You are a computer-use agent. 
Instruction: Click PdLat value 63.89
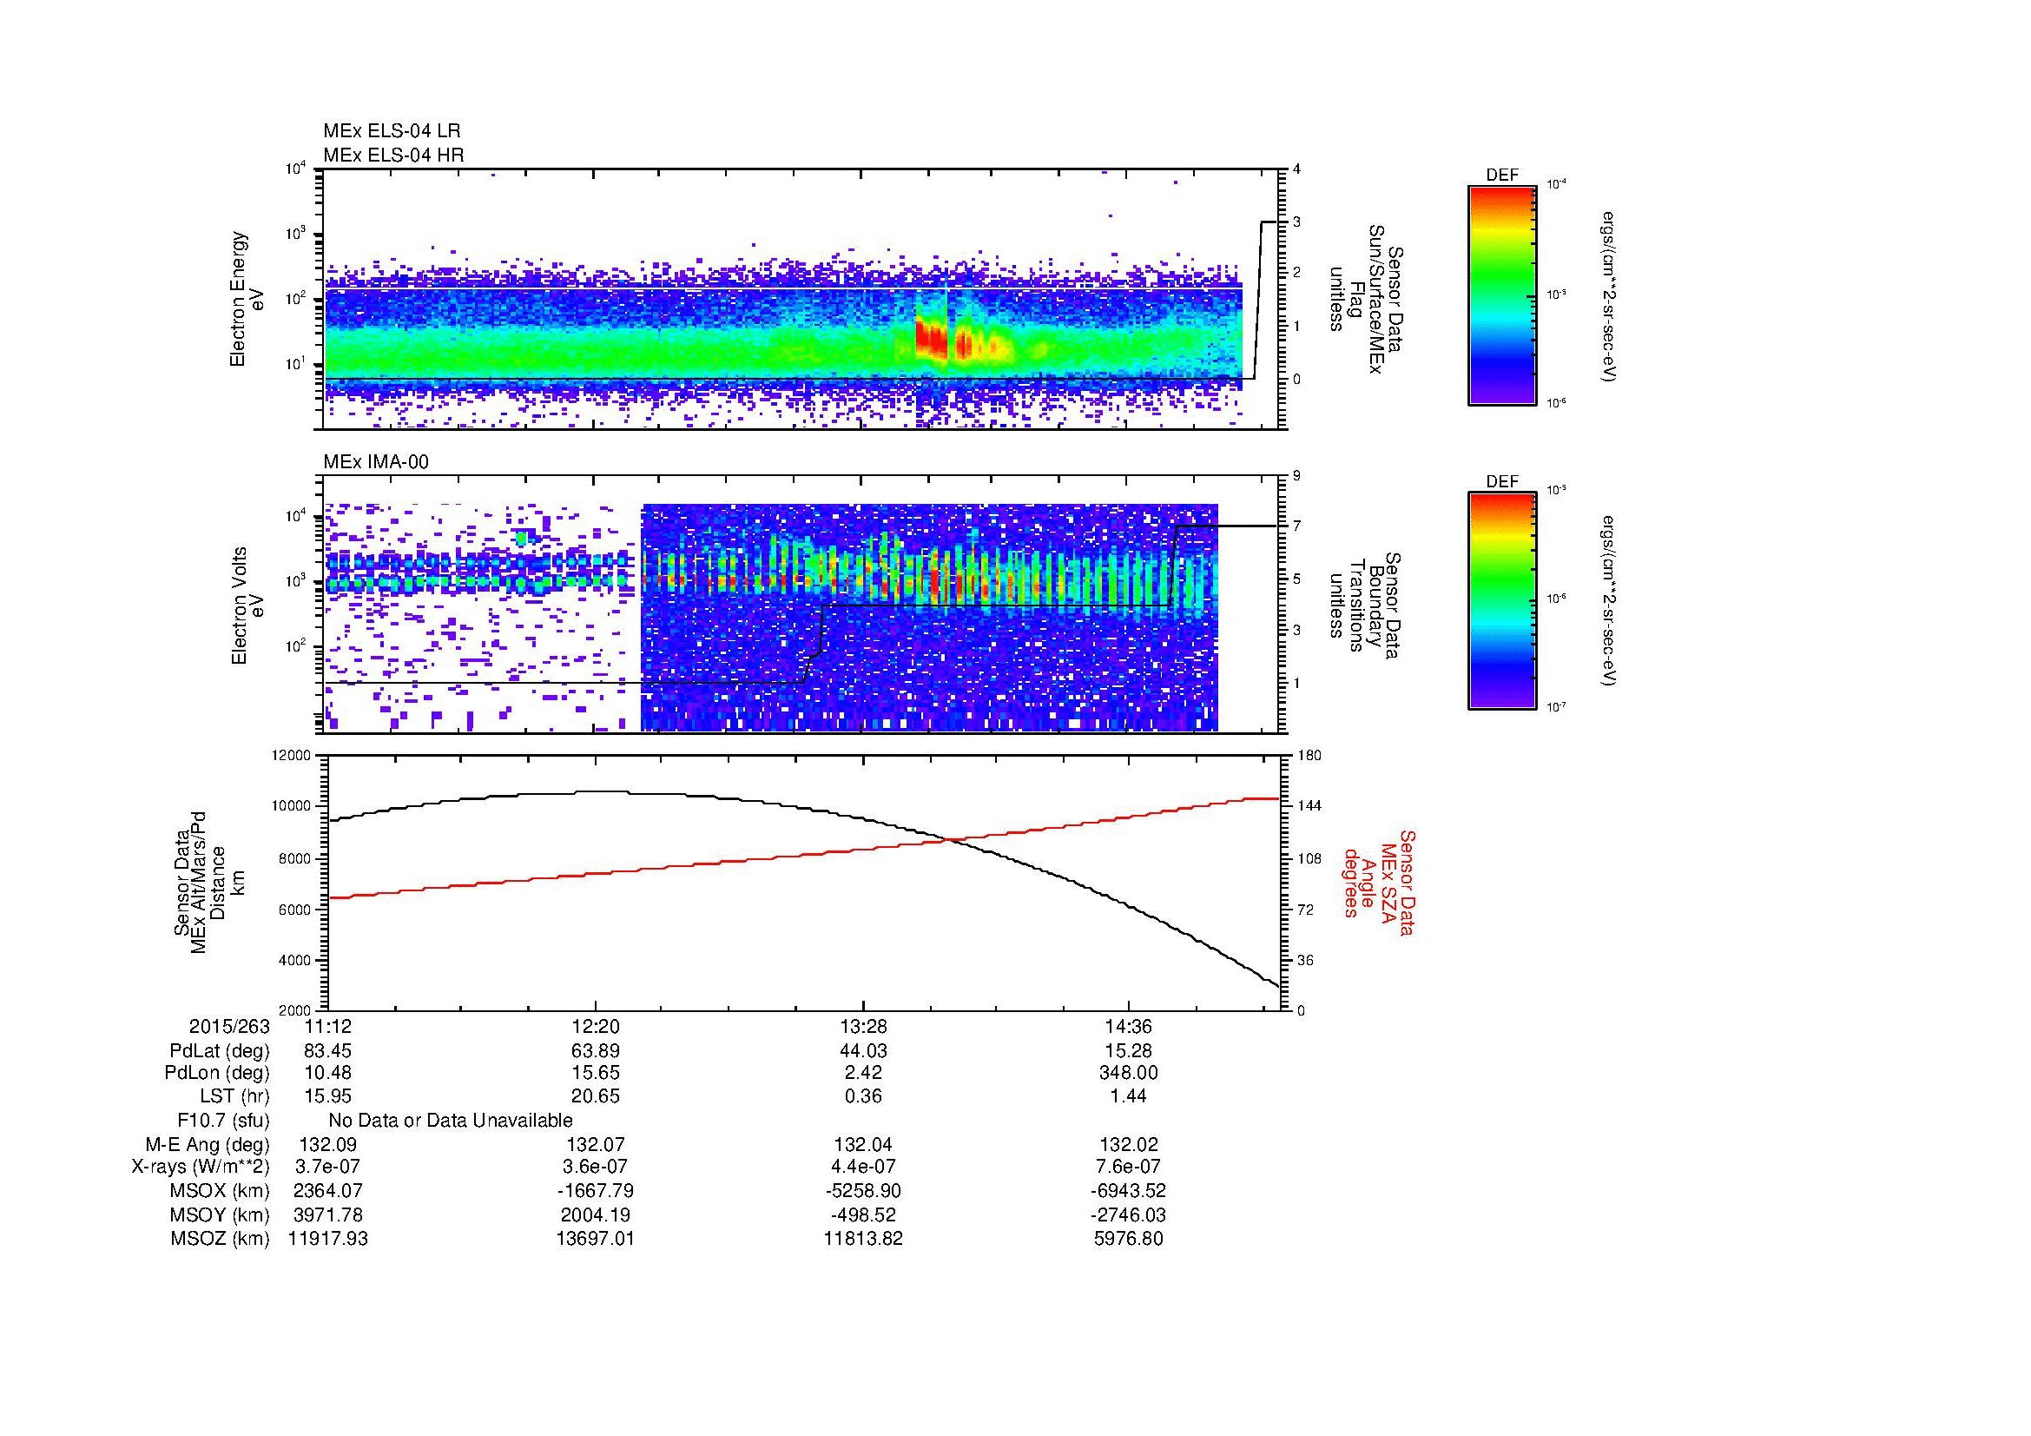pyautogui.click(x=596, y=1051)
